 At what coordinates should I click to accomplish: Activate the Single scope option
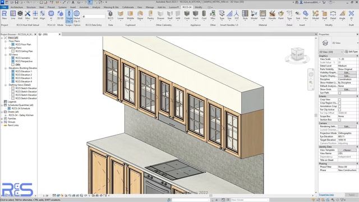[69, 16]
